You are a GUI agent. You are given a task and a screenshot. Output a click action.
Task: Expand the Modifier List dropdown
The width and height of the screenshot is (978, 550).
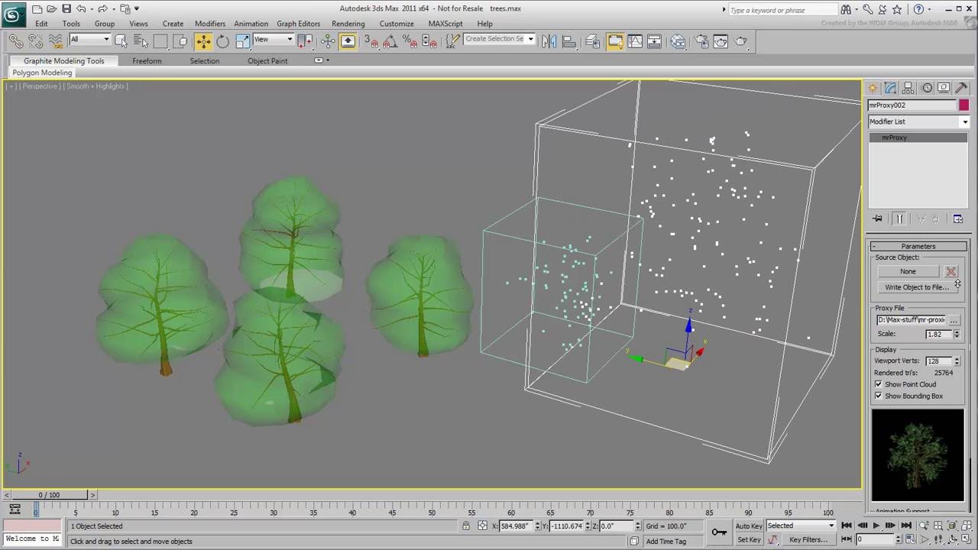coord(918,121)
